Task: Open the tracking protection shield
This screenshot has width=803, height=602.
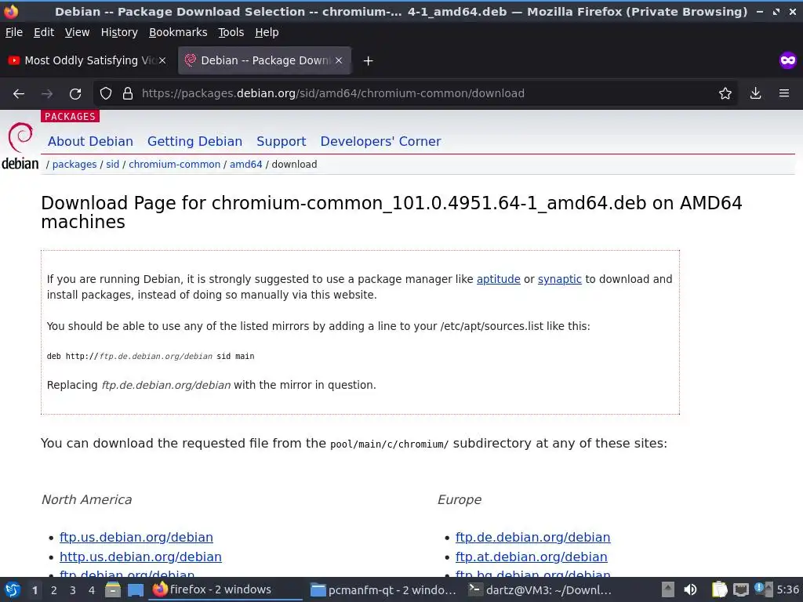Action: pyautogui.click(x=106, y=94)
